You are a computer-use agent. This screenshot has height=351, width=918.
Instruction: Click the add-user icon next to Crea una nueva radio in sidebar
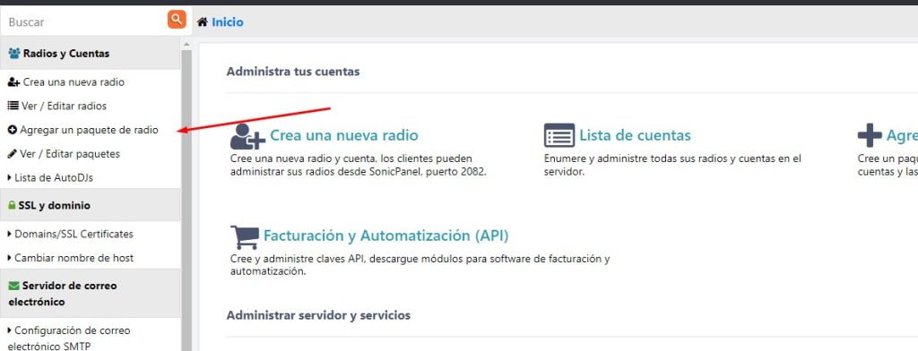tap(14, 82)
